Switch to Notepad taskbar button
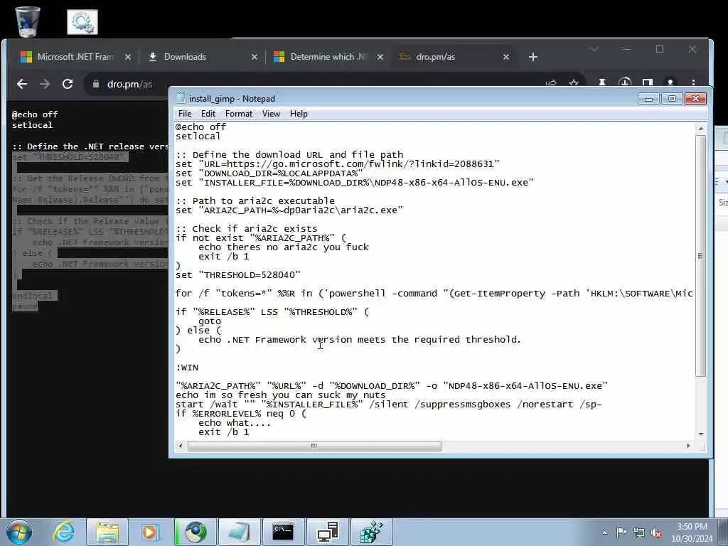 point(239,532)
